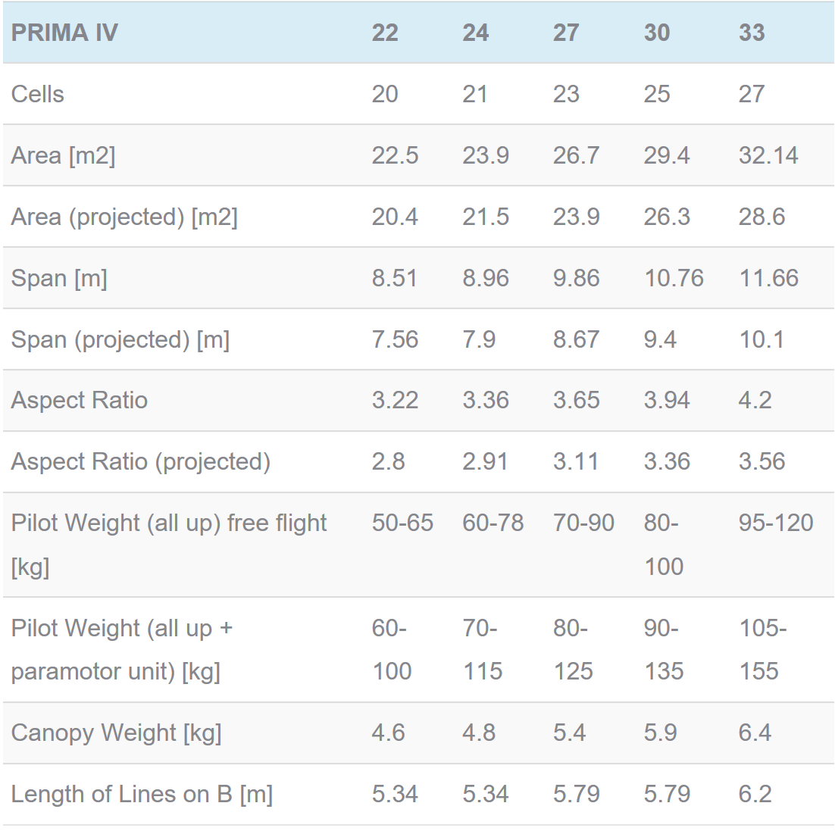The width and height of the screenshot is (835, 831).
Task: Click the Span (projected) [m] label
Action: tap(120, 339)
